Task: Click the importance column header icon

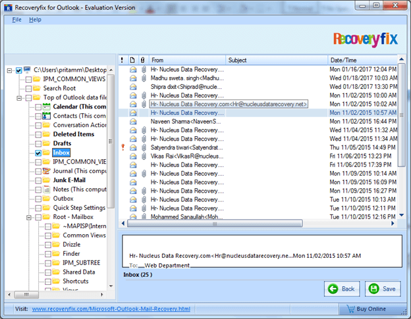Action: click(122, 61)
